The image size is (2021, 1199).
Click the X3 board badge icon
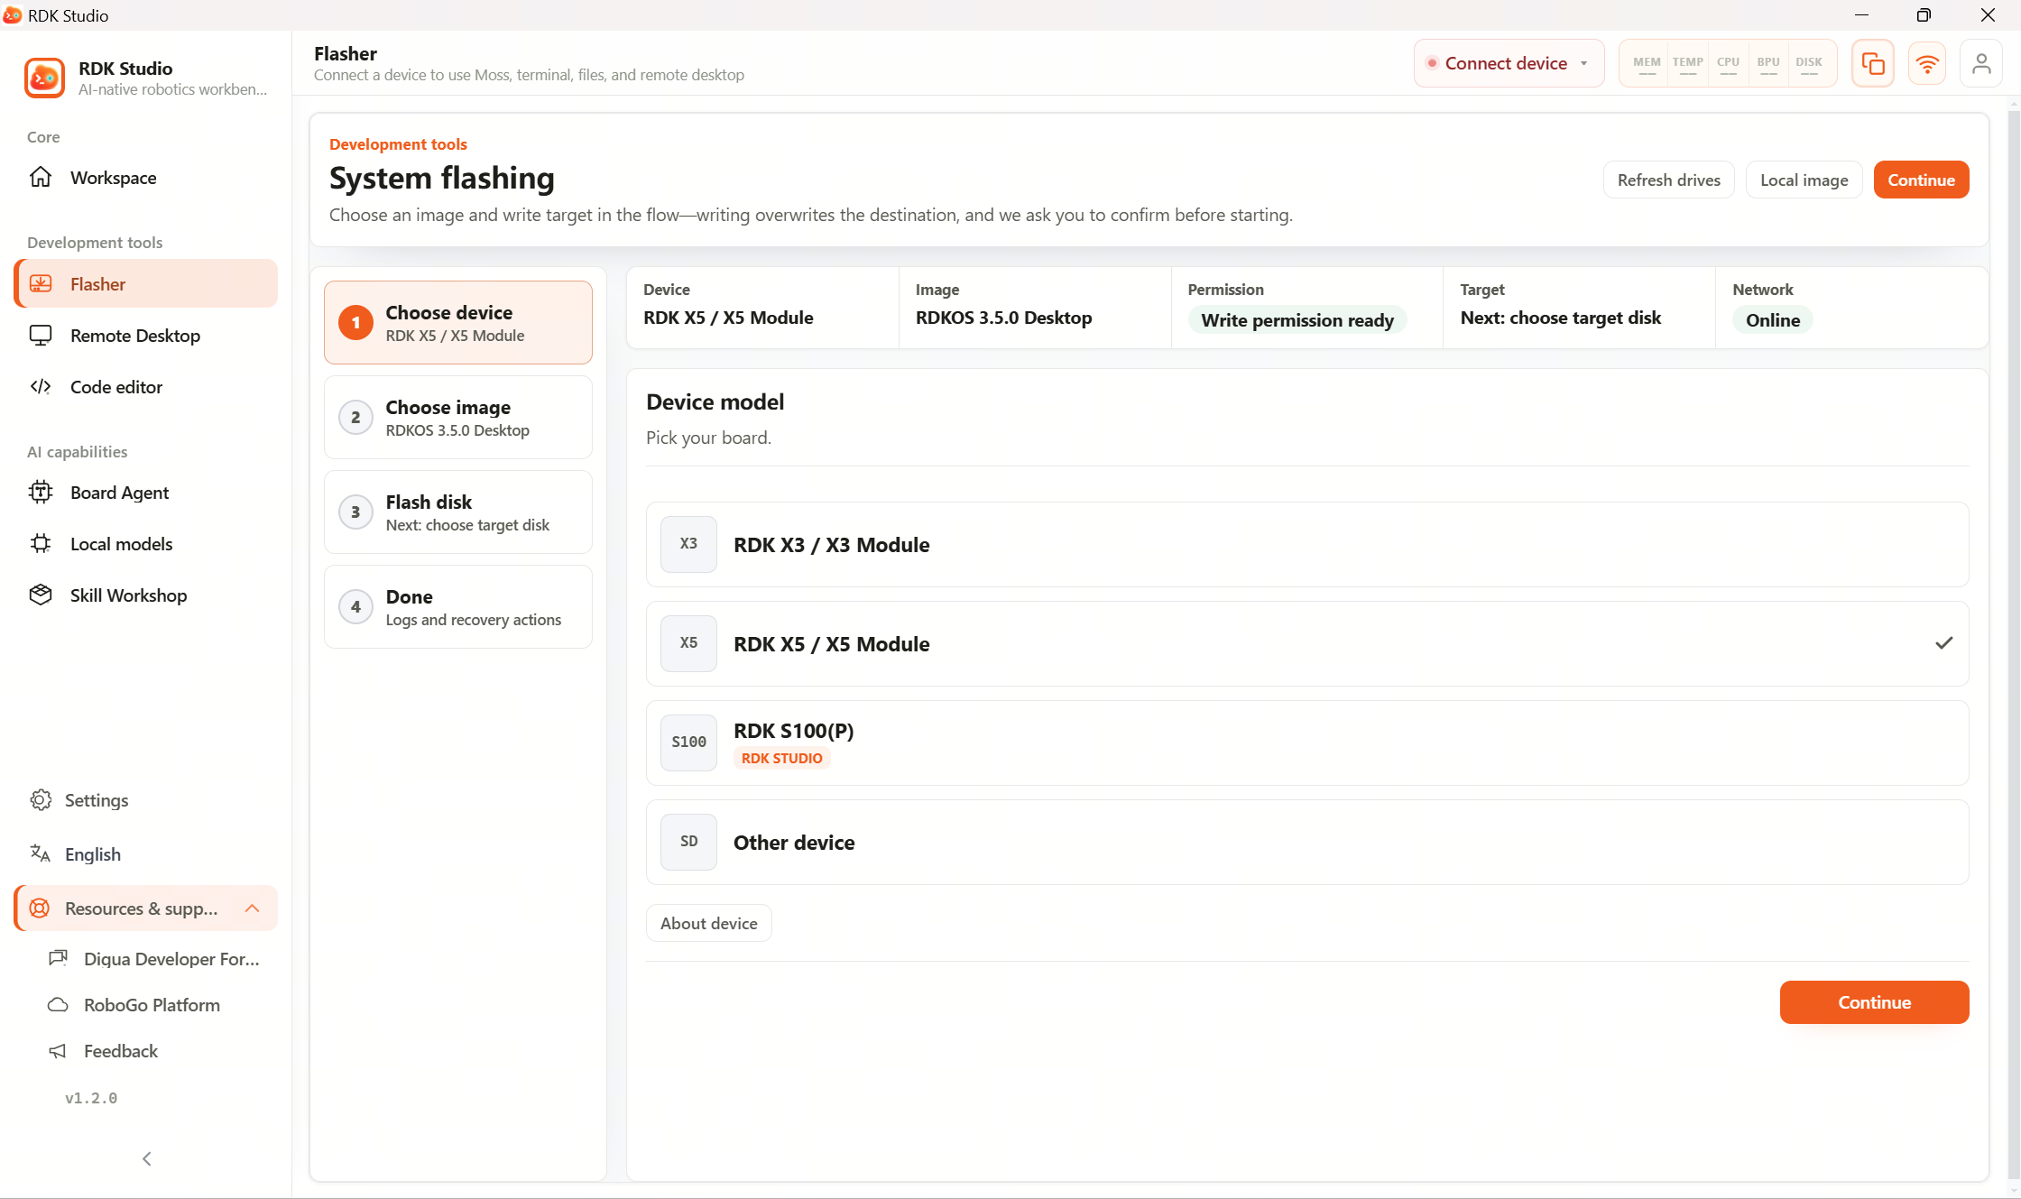coord(688,544)
